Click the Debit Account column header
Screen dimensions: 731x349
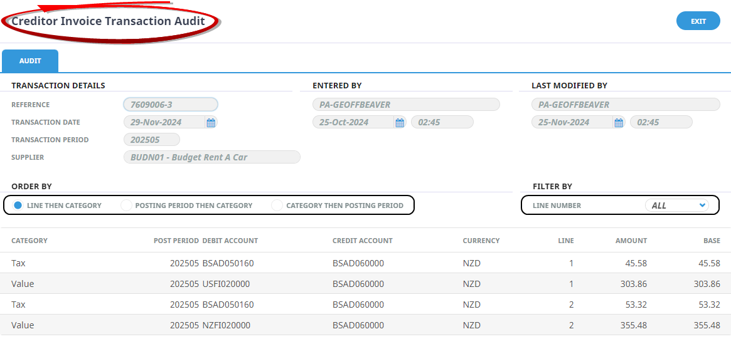pyautogui.click(x=230, y=241)
